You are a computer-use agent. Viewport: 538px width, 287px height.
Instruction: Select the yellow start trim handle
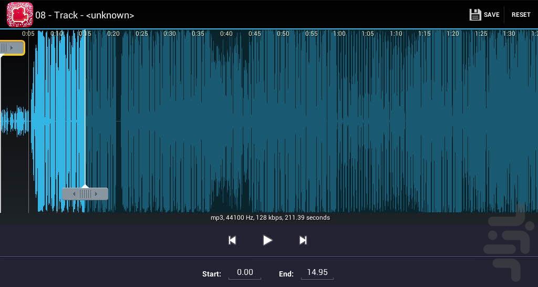pos(11,48)
